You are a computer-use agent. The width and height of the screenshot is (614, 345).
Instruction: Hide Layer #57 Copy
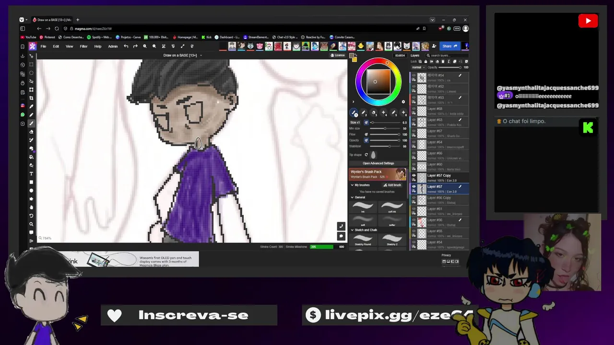pyautogui.click(x=414, y=175)
